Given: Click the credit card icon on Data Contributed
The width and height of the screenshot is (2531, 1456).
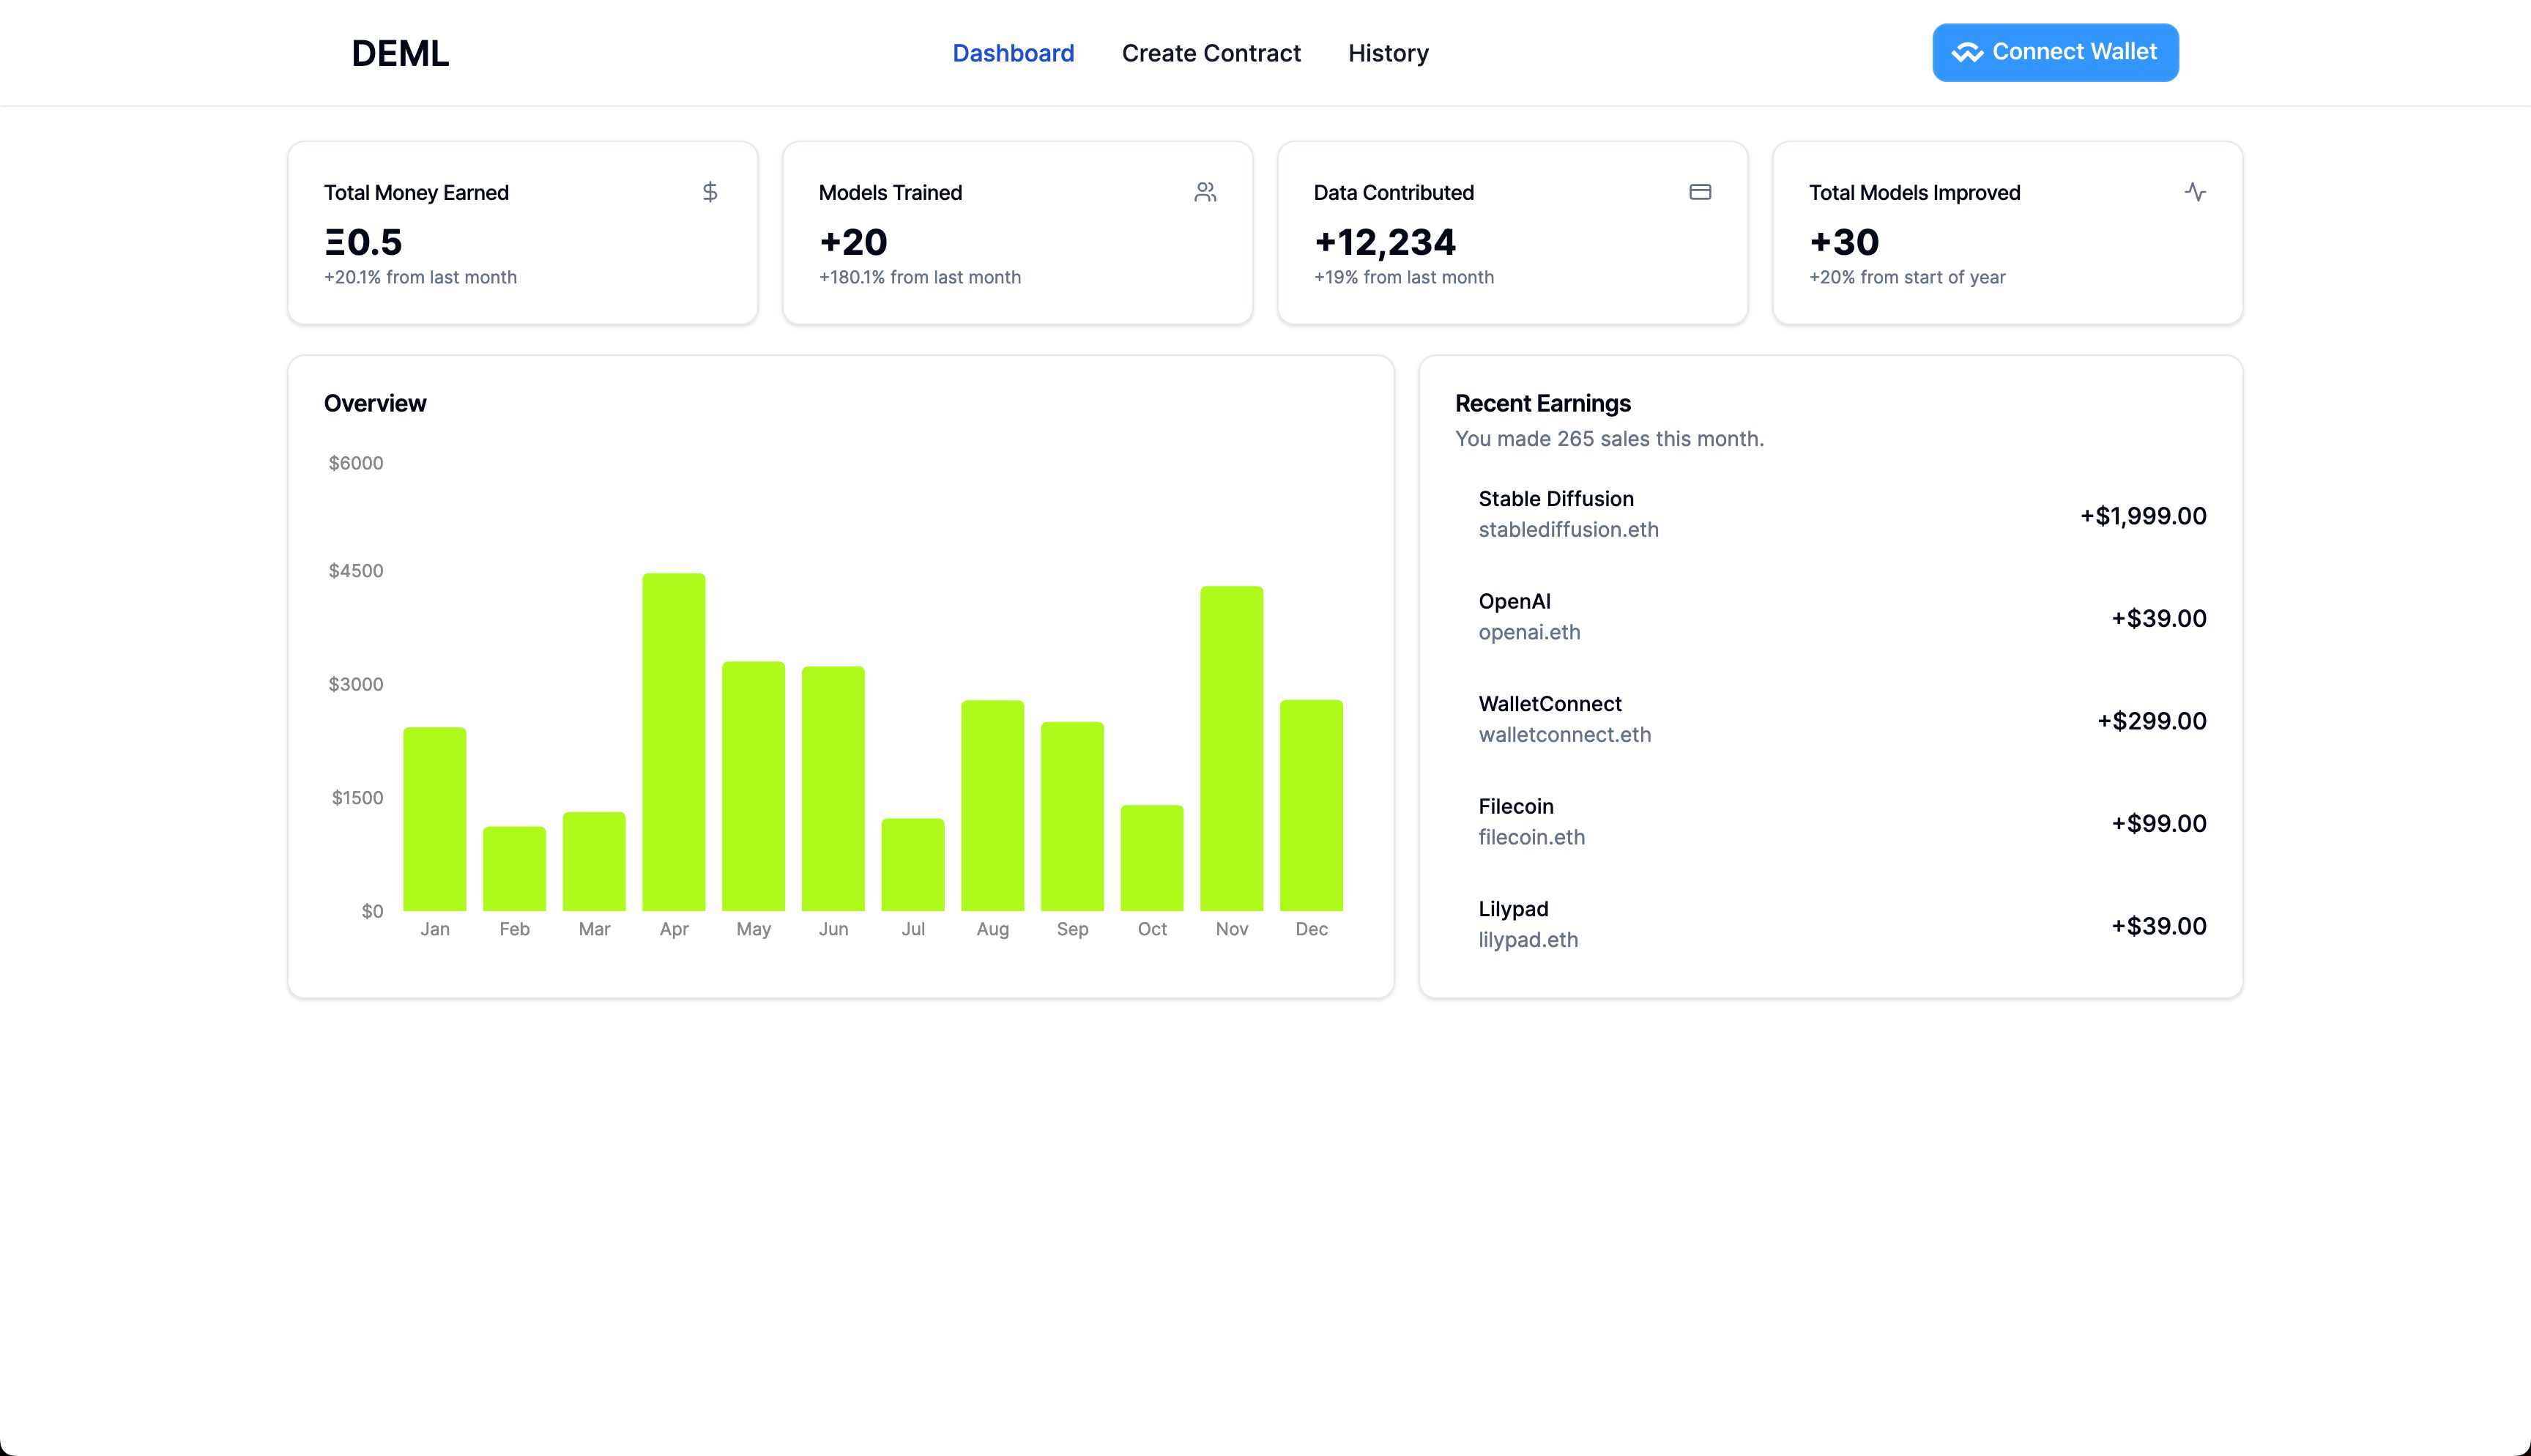Looking at the screenshot, I should tap(1699, 192).
